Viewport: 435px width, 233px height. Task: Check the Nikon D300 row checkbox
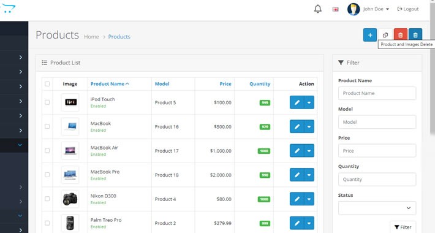click(x=47, y=199)
